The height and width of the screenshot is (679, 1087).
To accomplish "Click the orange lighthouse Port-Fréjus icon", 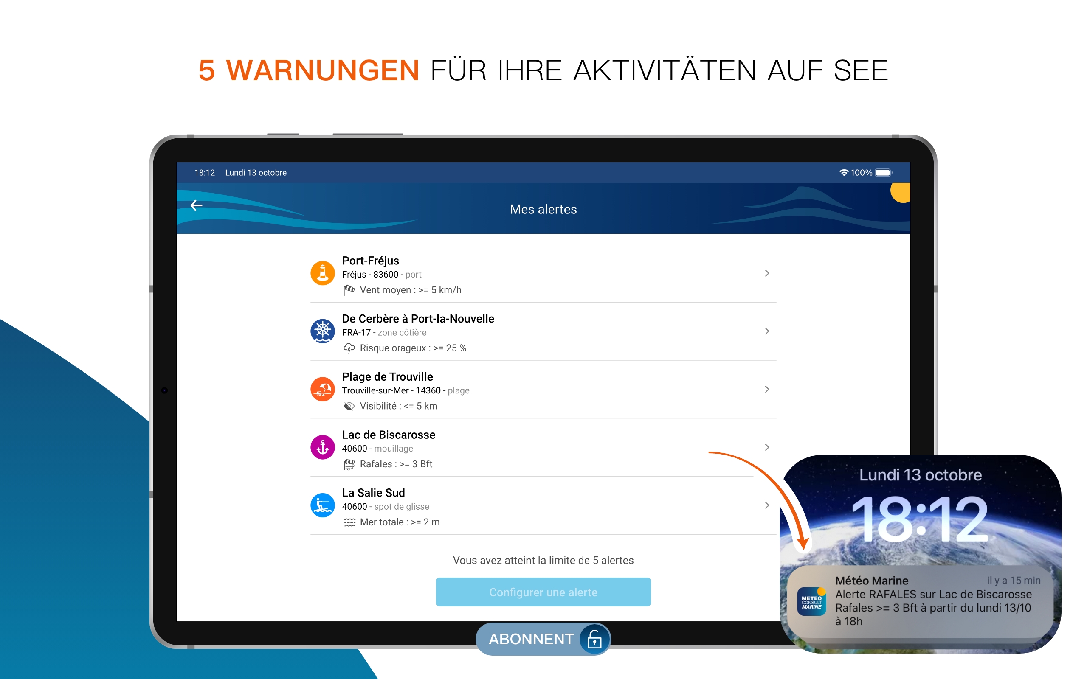I will tap(323, 273).
